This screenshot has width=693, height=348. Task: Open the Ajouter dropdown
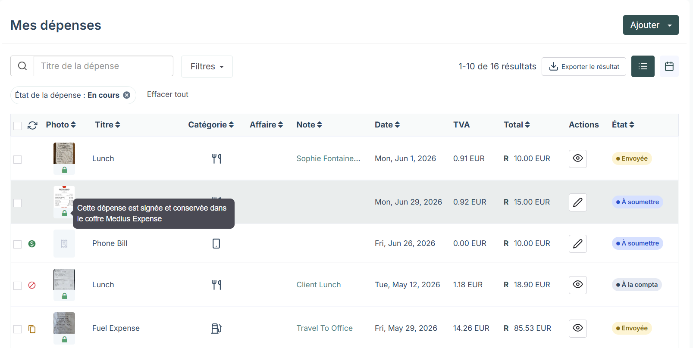(651, 25)
